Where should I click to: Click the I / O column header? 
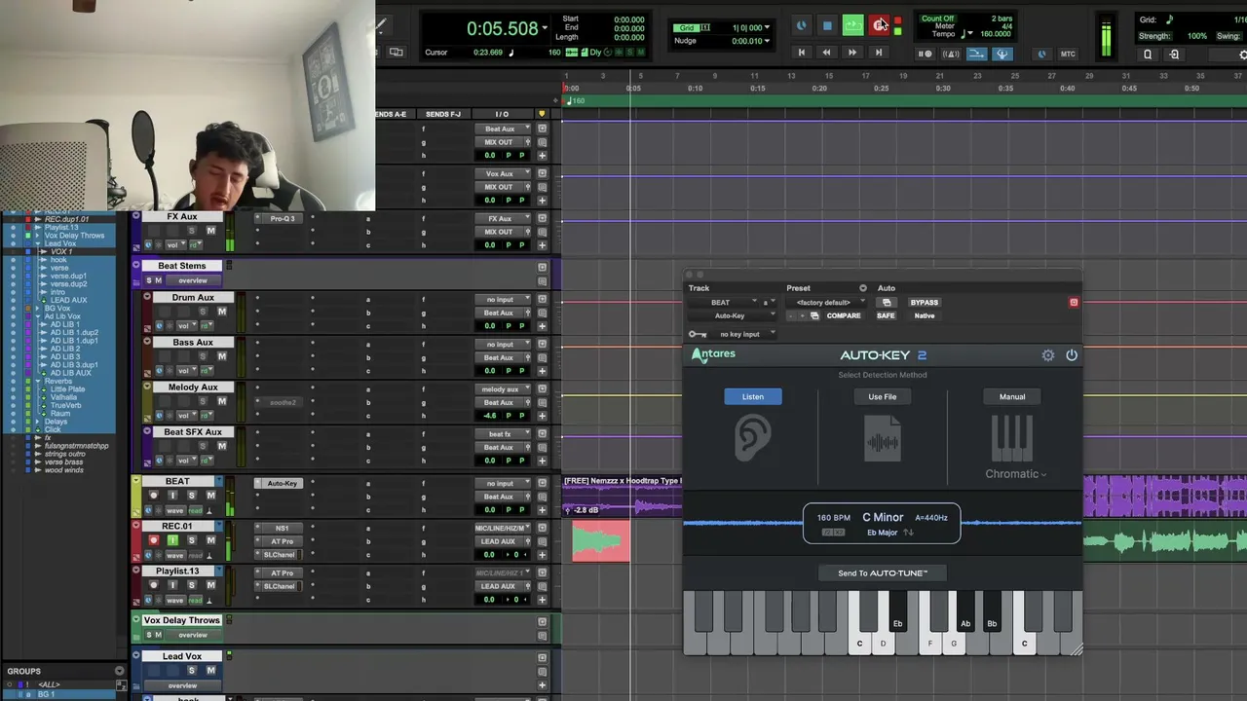(502, 114)
